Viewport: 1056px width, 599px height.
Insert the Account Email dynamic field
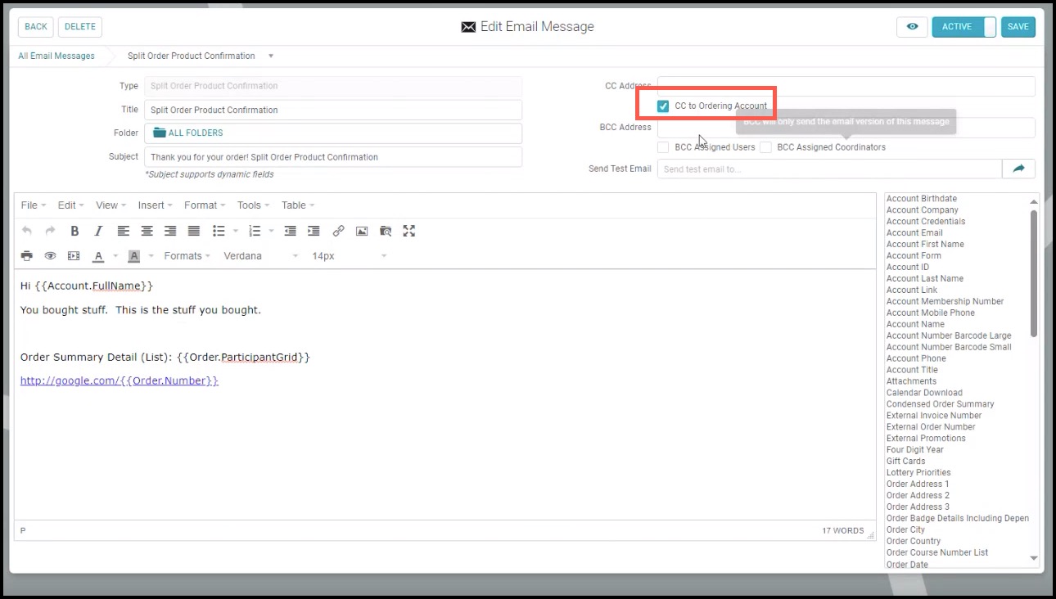(x=914, y=232)
